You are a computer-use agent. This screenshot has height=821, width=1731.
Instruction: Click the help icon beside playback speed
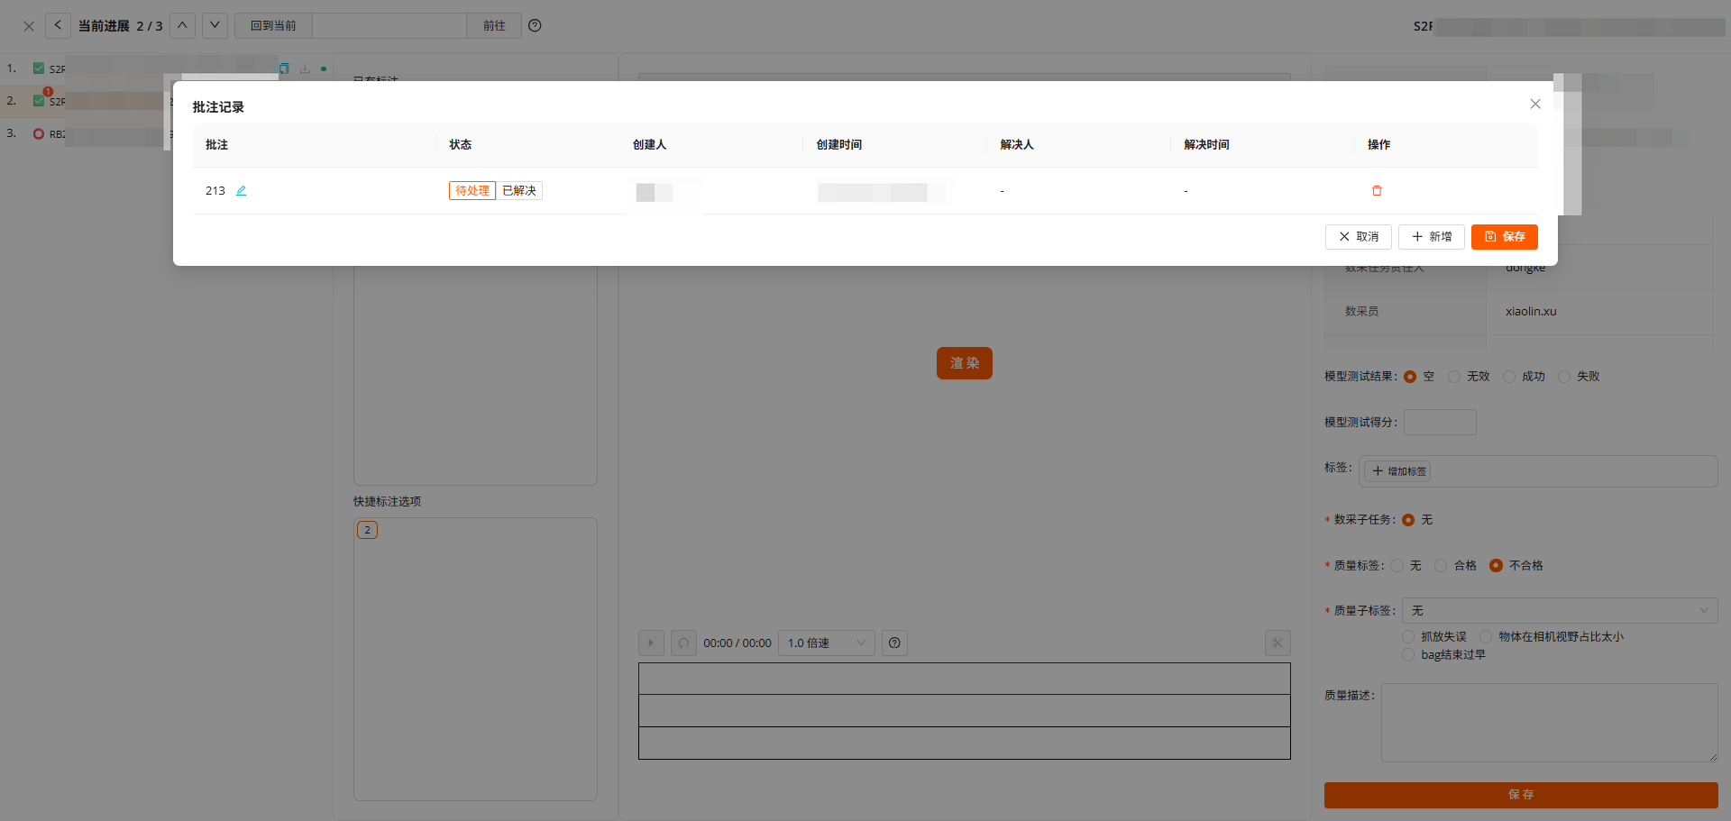pos(894,643)
